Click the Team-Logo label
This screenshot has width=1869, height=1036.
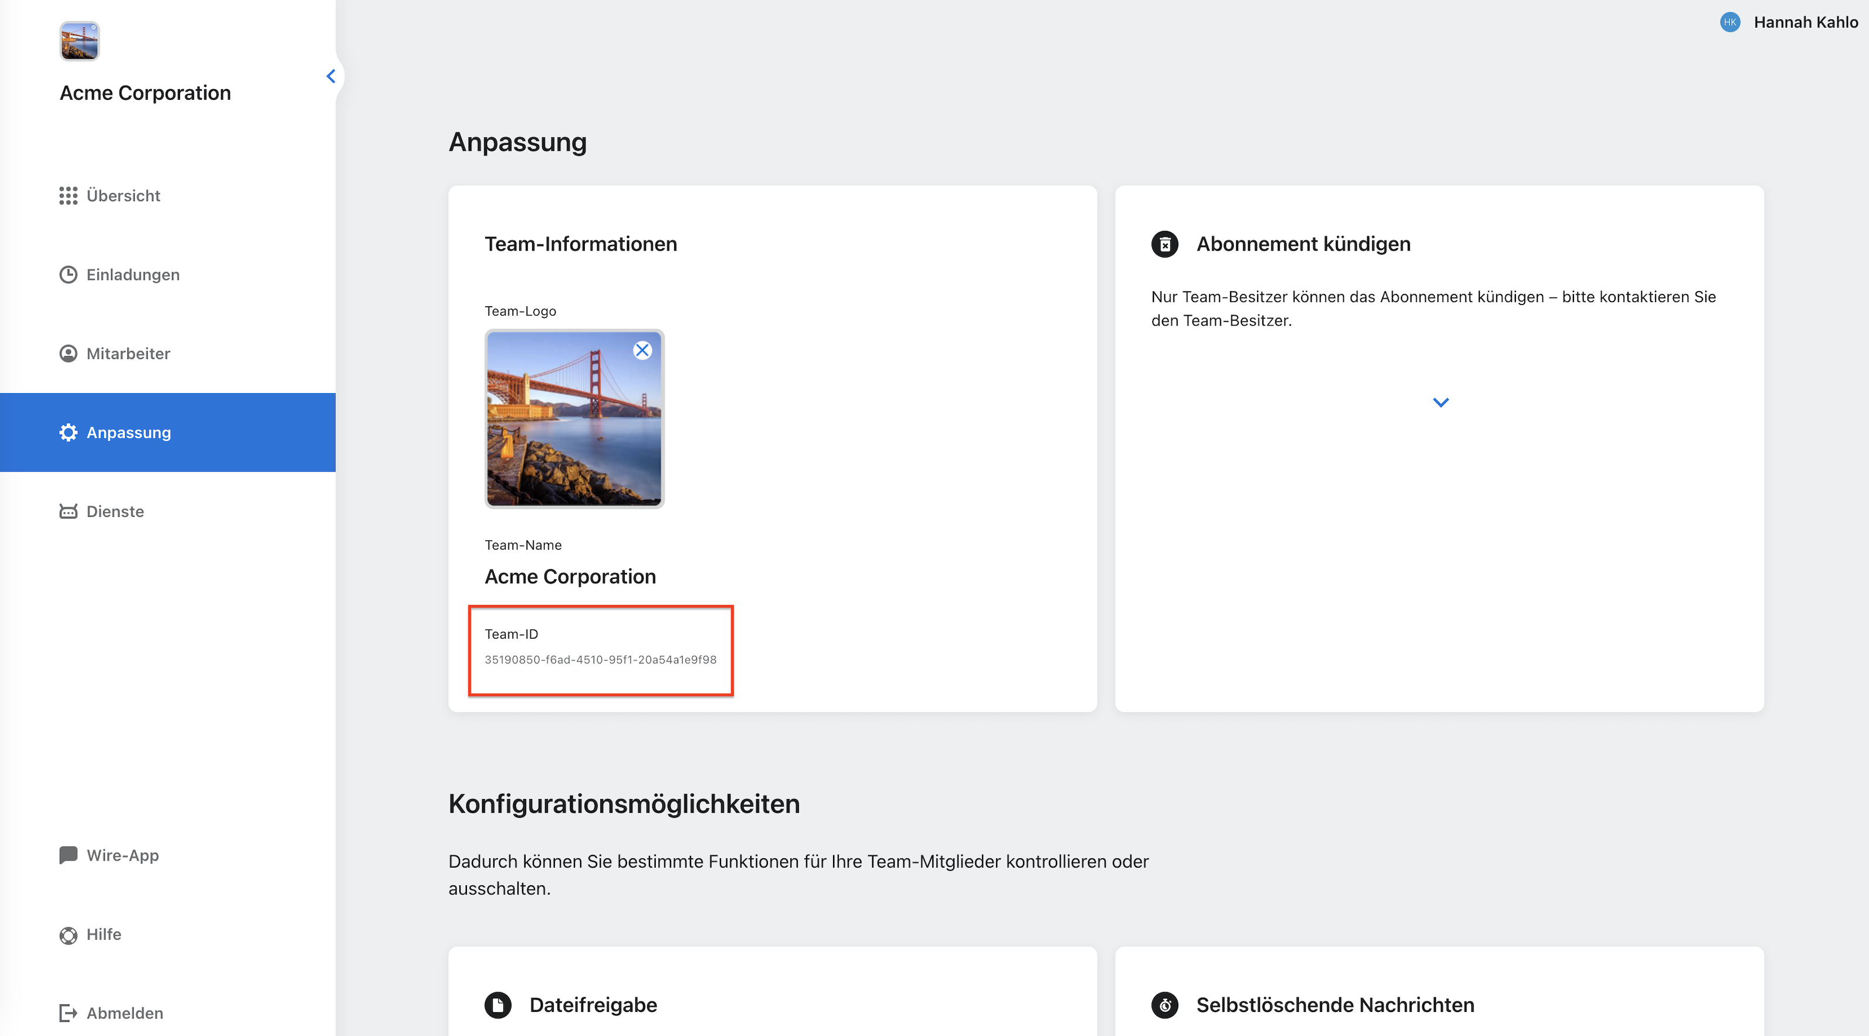pos(521,312)
